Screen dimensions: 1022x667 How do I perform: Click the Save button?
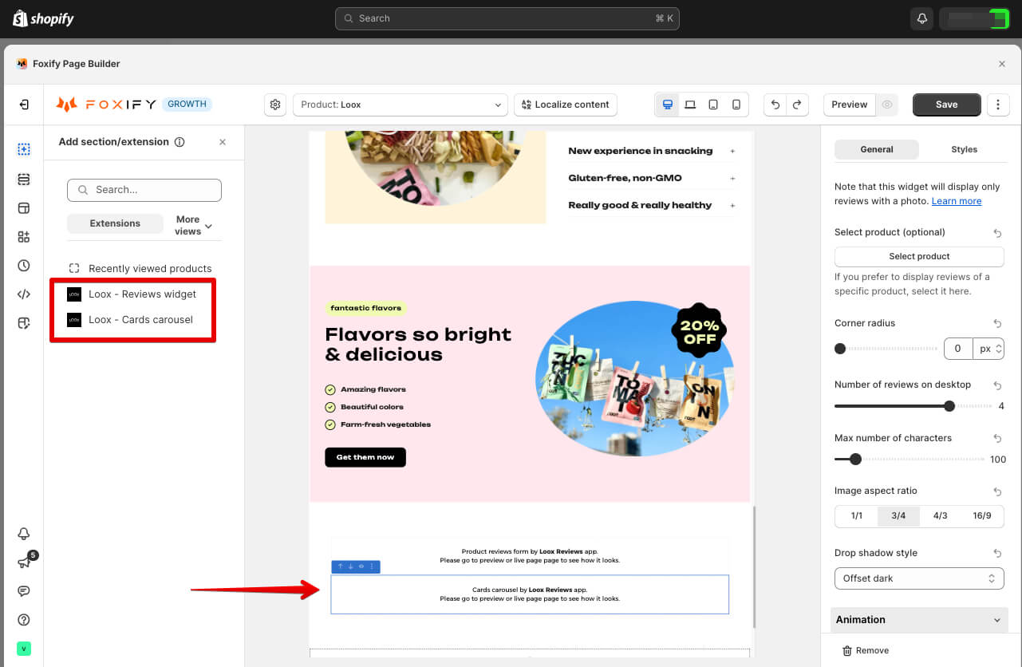[x=947, y=105]
